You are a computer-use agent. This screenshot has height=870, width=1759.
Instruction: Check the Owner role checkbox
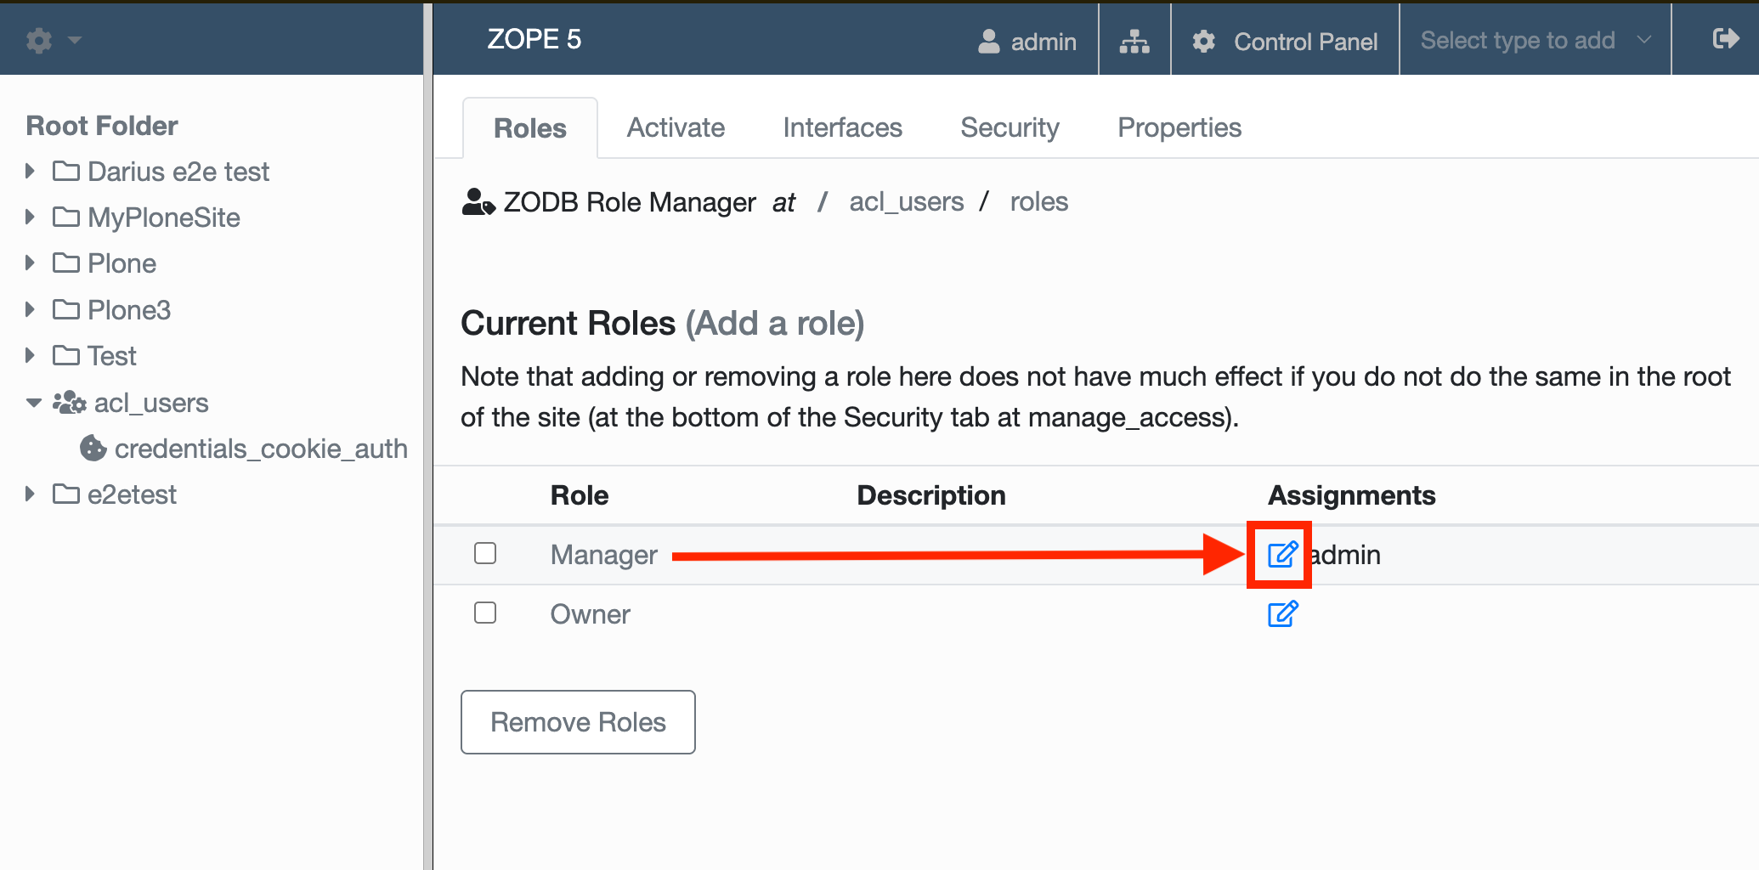pos(485,613)
